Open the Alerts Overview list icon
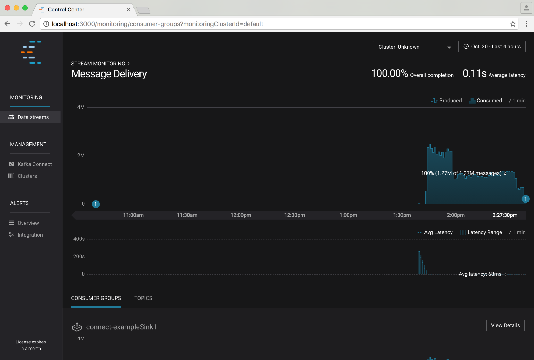The image size is (534, 360). tap(11, 223)
